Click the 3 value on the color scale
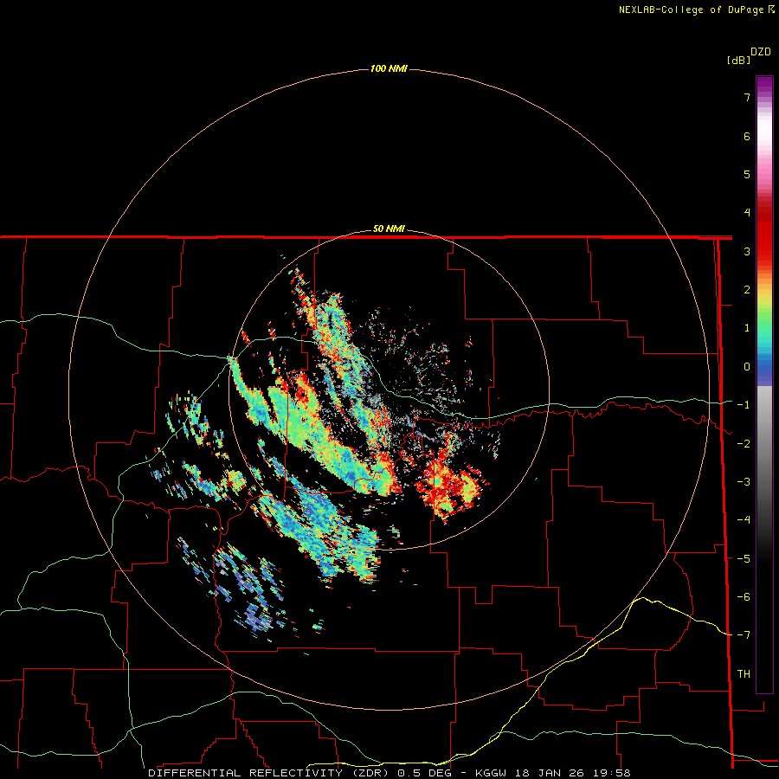 tap(747, 251)
